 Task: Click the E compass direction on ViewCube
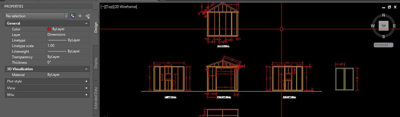394,26
